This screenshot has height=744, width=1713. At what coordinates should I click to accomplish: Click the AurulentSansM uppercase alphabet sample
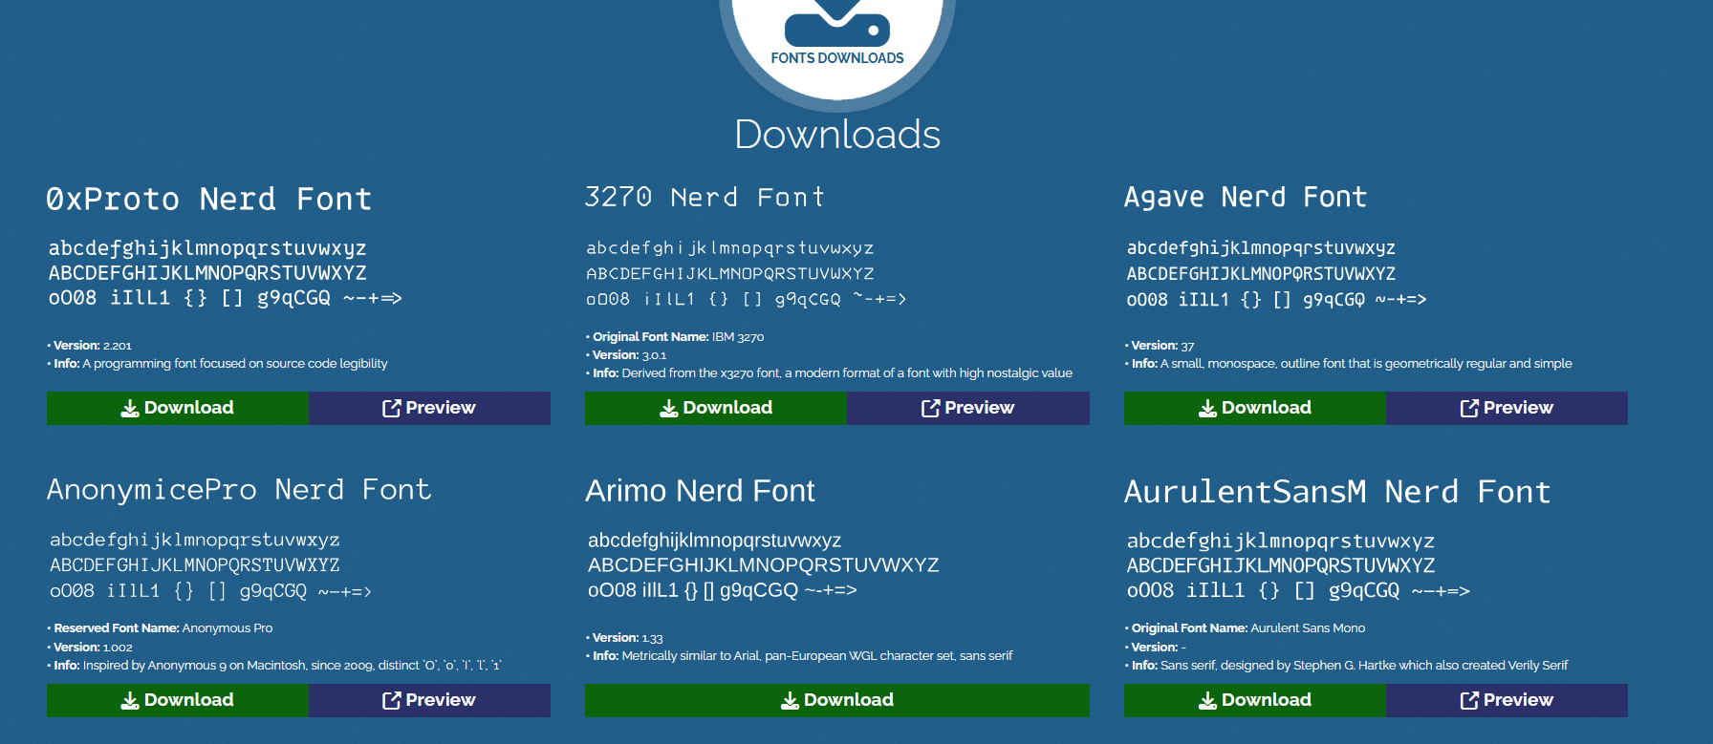1281,565
